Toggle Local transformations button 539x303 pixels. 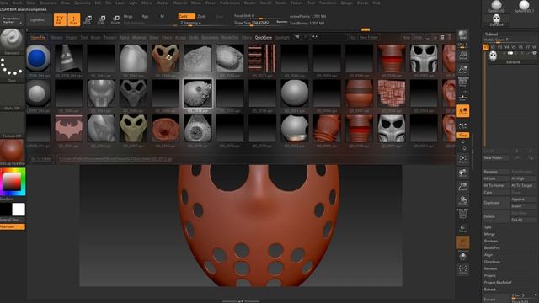[463, 110]
